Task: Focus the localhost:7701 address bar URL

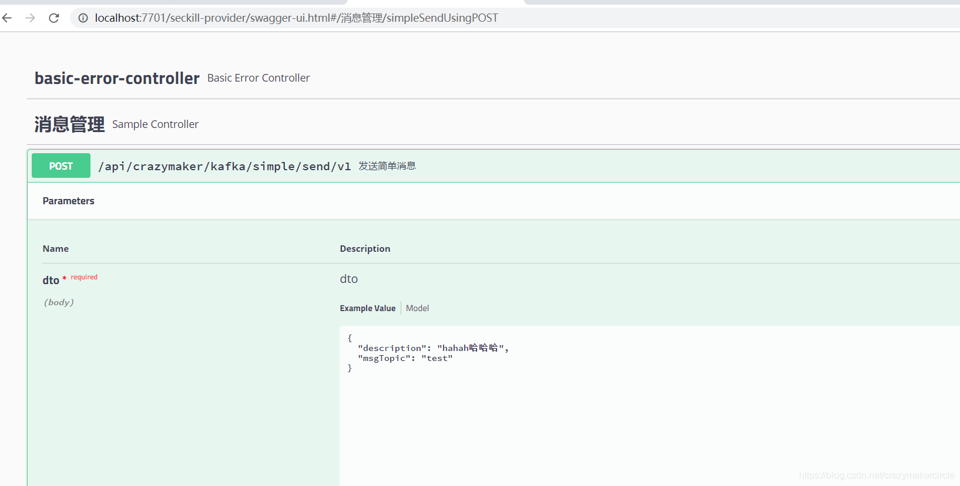Action: [x=296, y=18]
